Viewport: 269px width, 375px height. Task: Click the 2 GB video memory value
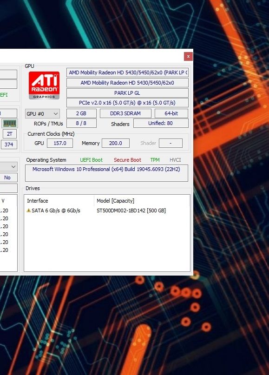(81, 113)
